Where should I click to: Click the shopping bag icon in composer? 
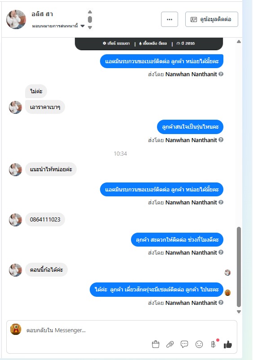pos(156,344)
